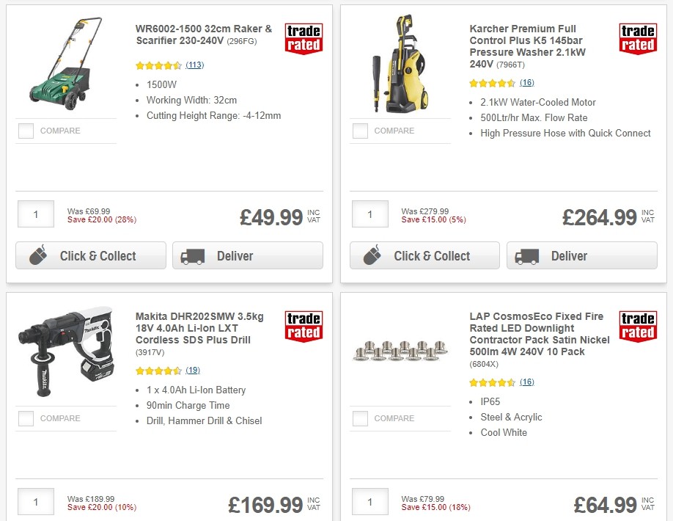Select the star rating for Makita drill

(158, 371)
